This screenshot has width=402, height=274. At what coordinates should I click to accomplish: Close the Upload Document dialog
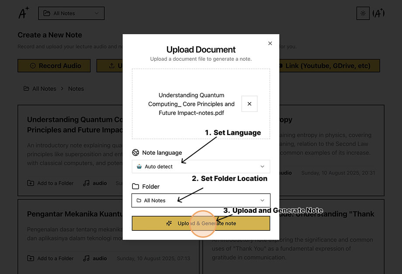270,43
